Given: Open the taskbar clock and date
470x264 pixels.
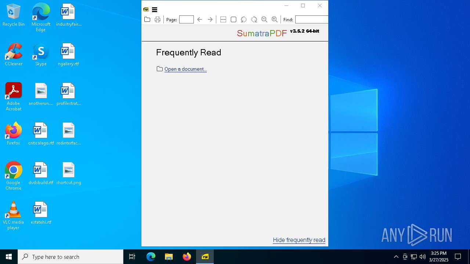Looking at the screenshot, I should click(x=439, y=257).
